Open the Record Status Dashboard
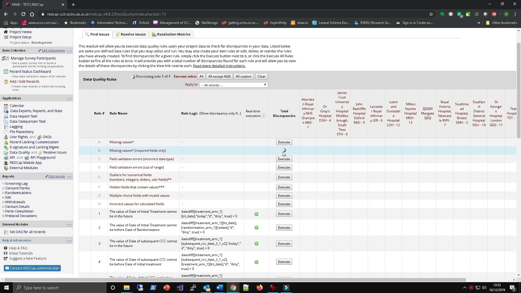This screenshot has width=521, height=293. tap(31, 71)
